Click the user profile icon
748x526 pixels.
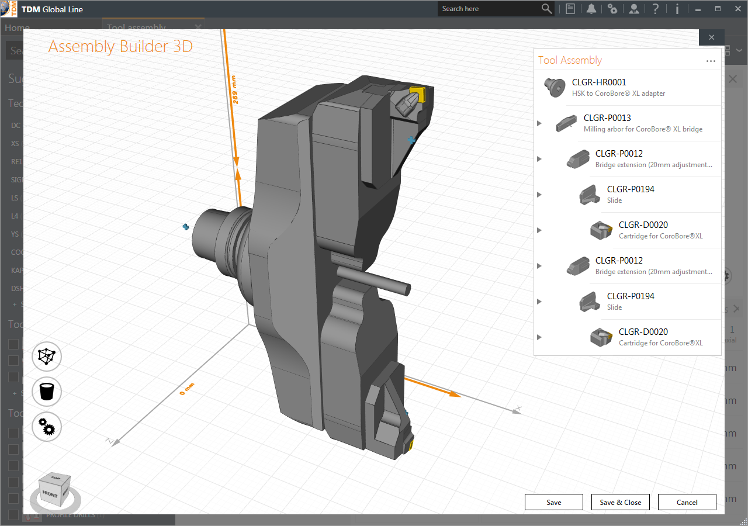pos(634,9)
